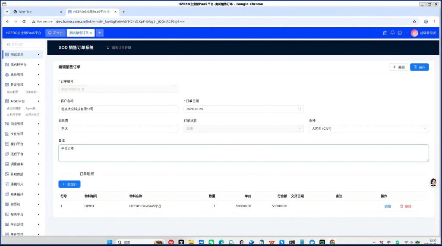Click the shirt theme icon in header
This screenshot has width=442, height=246.
click(399, 33)
